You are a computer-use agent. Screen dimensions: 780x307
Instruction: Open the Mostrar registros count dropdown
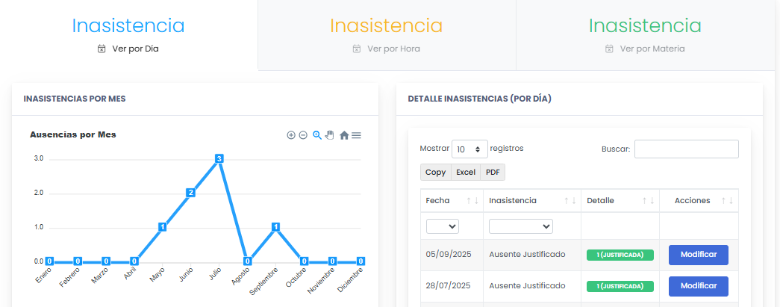(x=469, y=149)
